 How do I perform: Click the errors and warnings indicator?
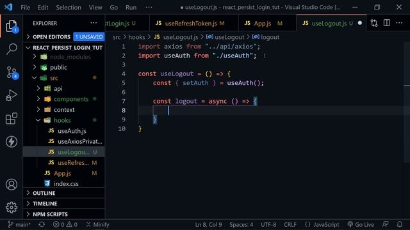pyautogui.click(x=65, y=224)
